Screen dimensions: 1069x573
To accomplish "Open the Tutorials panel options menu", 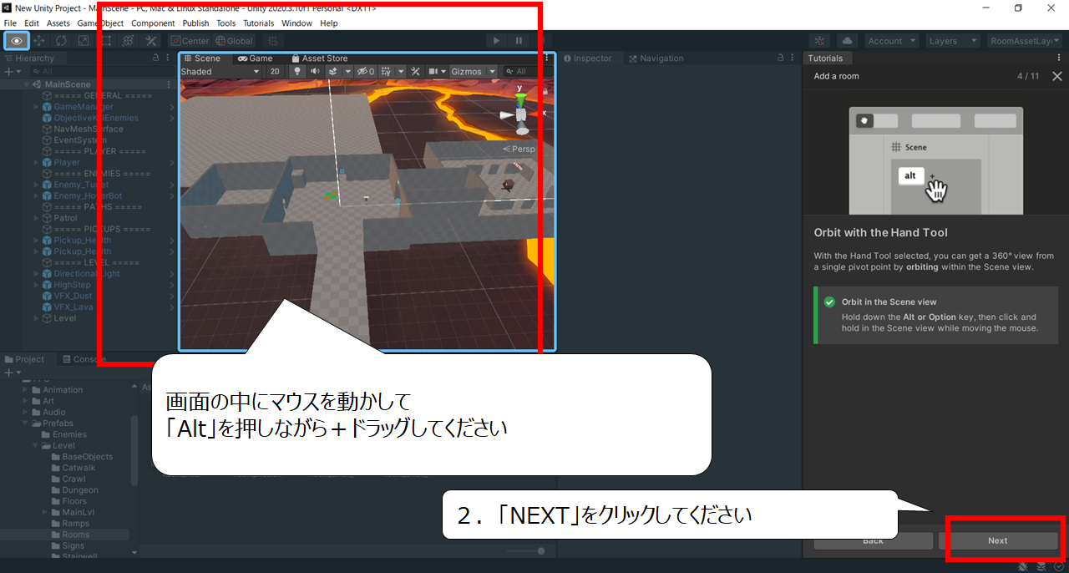I will pyautogui.click(x=1060, y=58).
